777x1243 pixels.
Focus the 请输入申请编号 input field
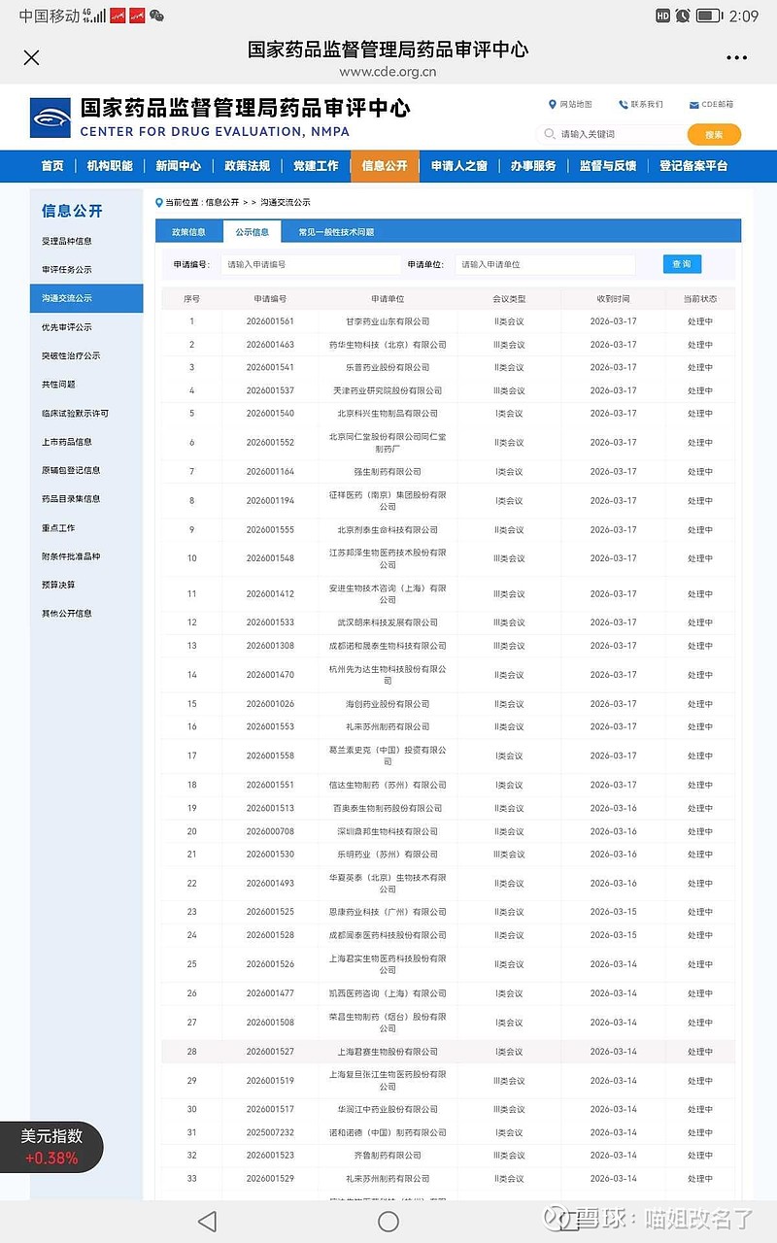coord(311,264)
